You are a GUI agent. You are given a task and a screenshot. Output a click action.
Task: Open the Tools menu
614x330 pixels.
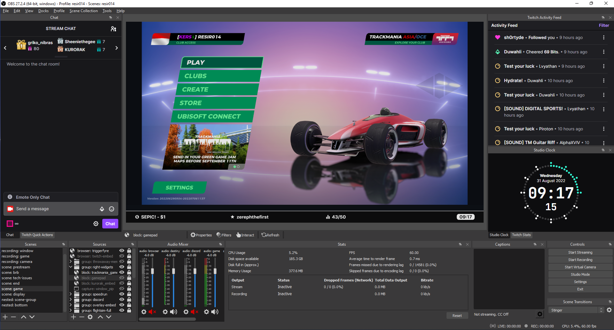tap(107, 11)
